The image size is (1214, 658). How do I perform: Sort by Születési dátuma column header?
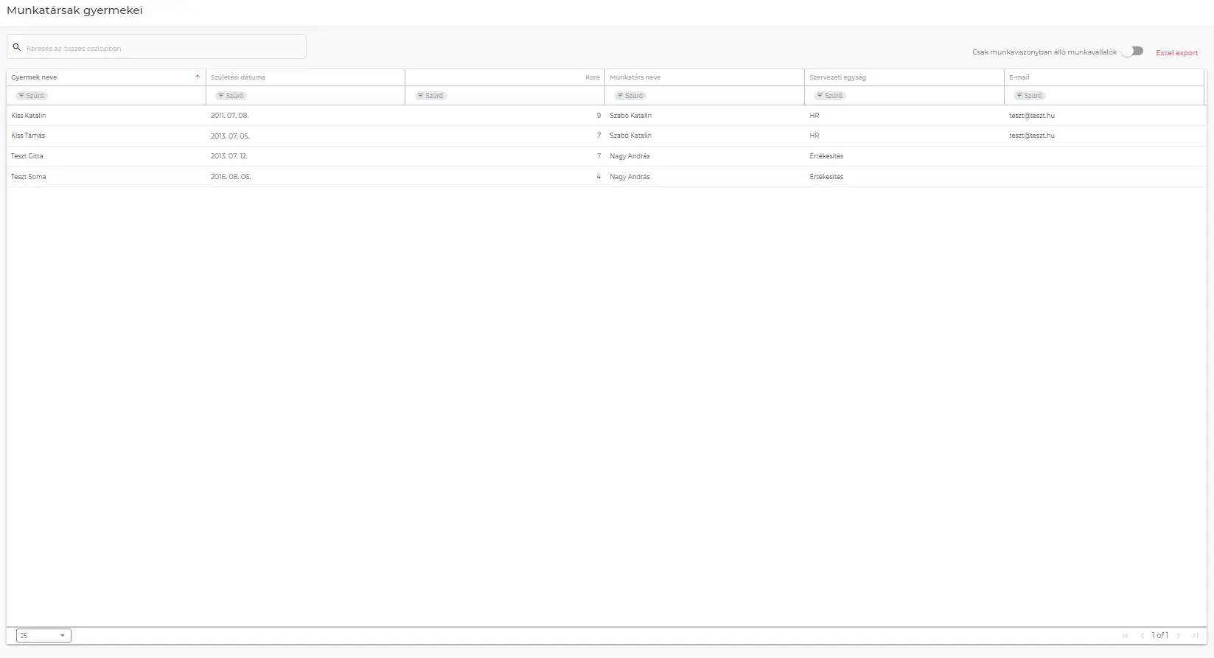tap(238, 77)
